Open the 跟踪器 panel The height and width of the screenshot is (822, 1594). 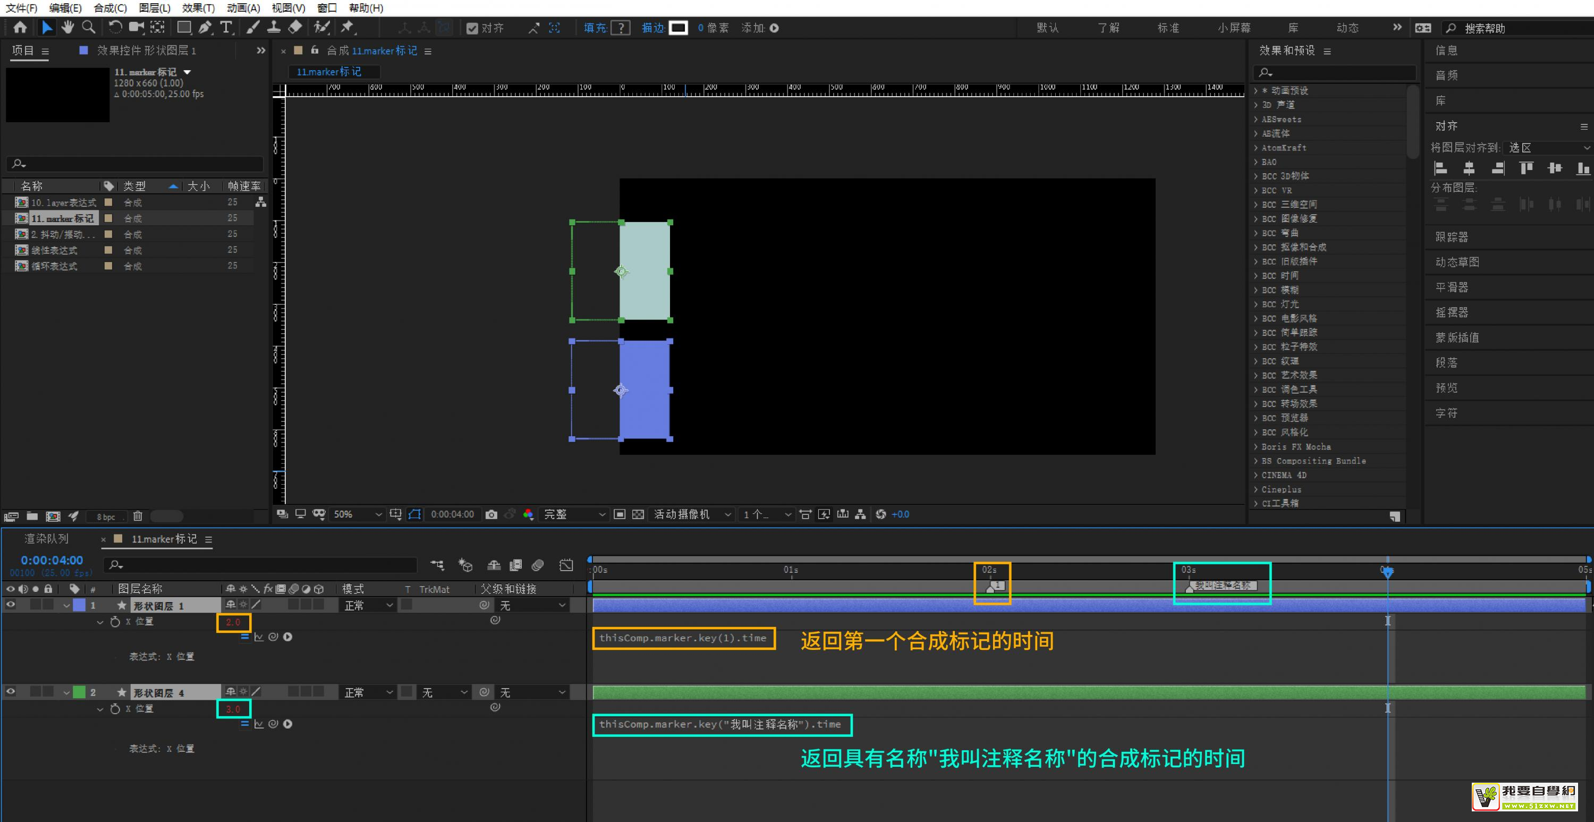point(1452,237)
